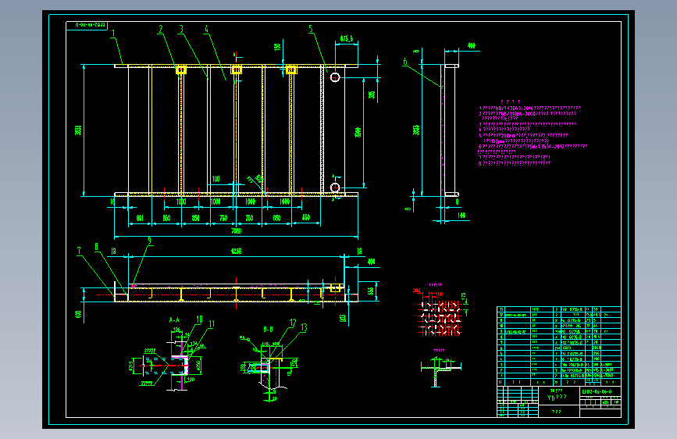Select the middle yellow lifting lug square
677x439 pixels.
(236, 70)
